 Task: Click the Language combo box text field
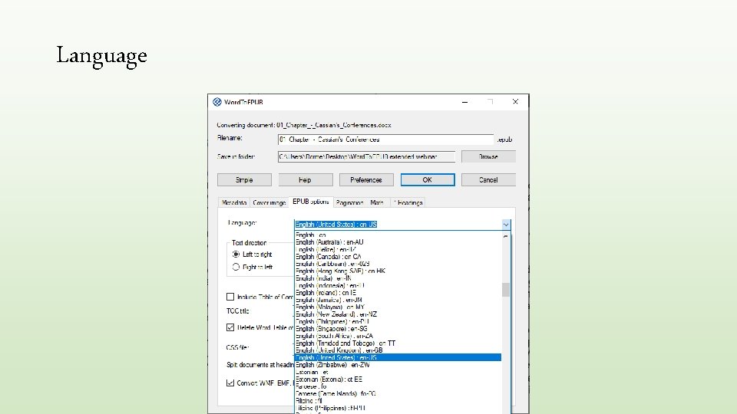[x=398, y=225]
